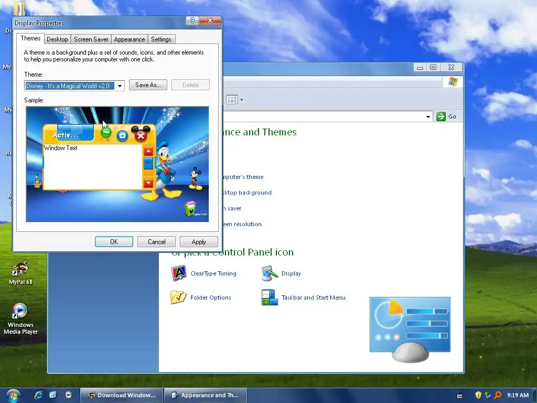Switch to Appearance and Th... taskbar button
This screenshot has width=537, height=403.
tap(206, 395)
